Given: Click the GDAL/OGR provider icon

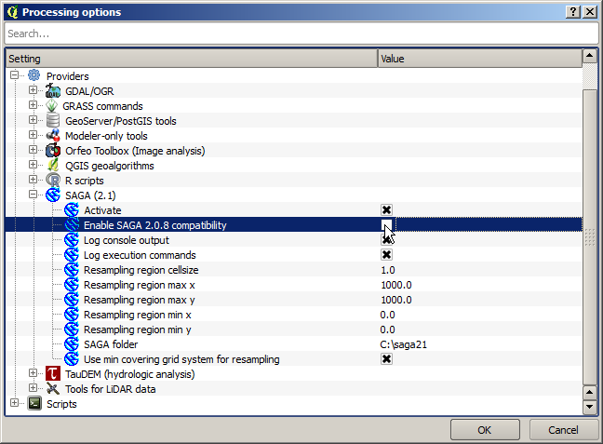Looking at the screenshot, I should click(x=53, y=91).
